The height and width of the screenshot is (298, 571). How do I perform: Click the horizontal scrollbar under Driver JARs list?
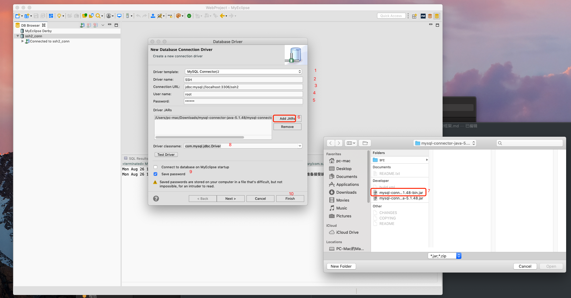pos(200,137)
